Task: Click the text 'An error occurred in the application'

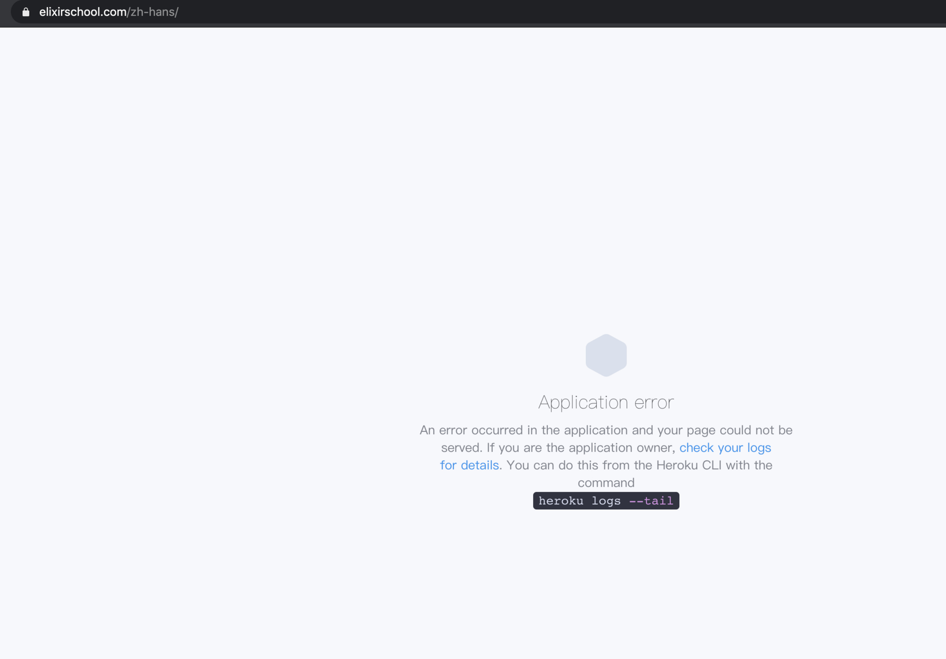Action: [524, 430]
